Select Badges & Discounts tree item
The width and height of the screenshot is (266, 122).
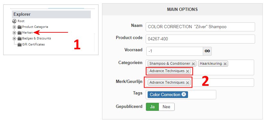click(x=37, y=38)
